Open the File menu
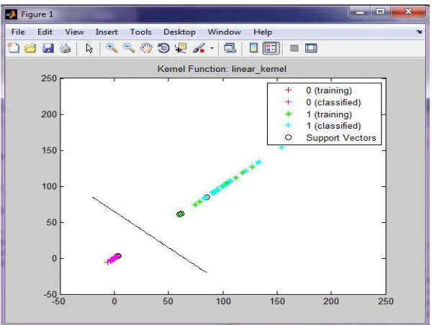 click(18, 32)
